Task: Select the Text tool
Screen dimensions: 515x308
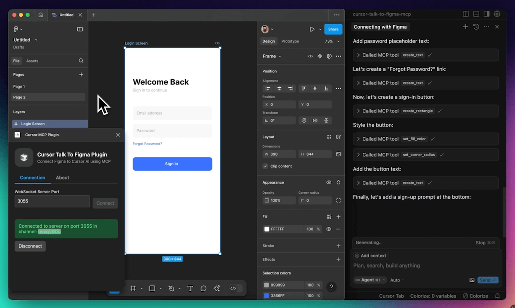Action: pyautogui.click(x=190, y=288)
